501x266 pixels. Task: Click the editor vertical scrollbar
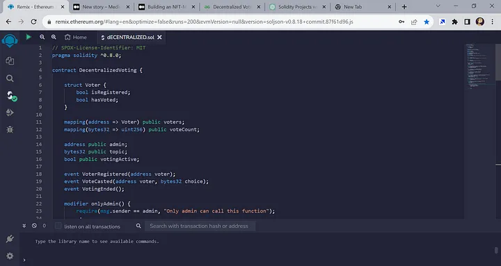(498, 62)
